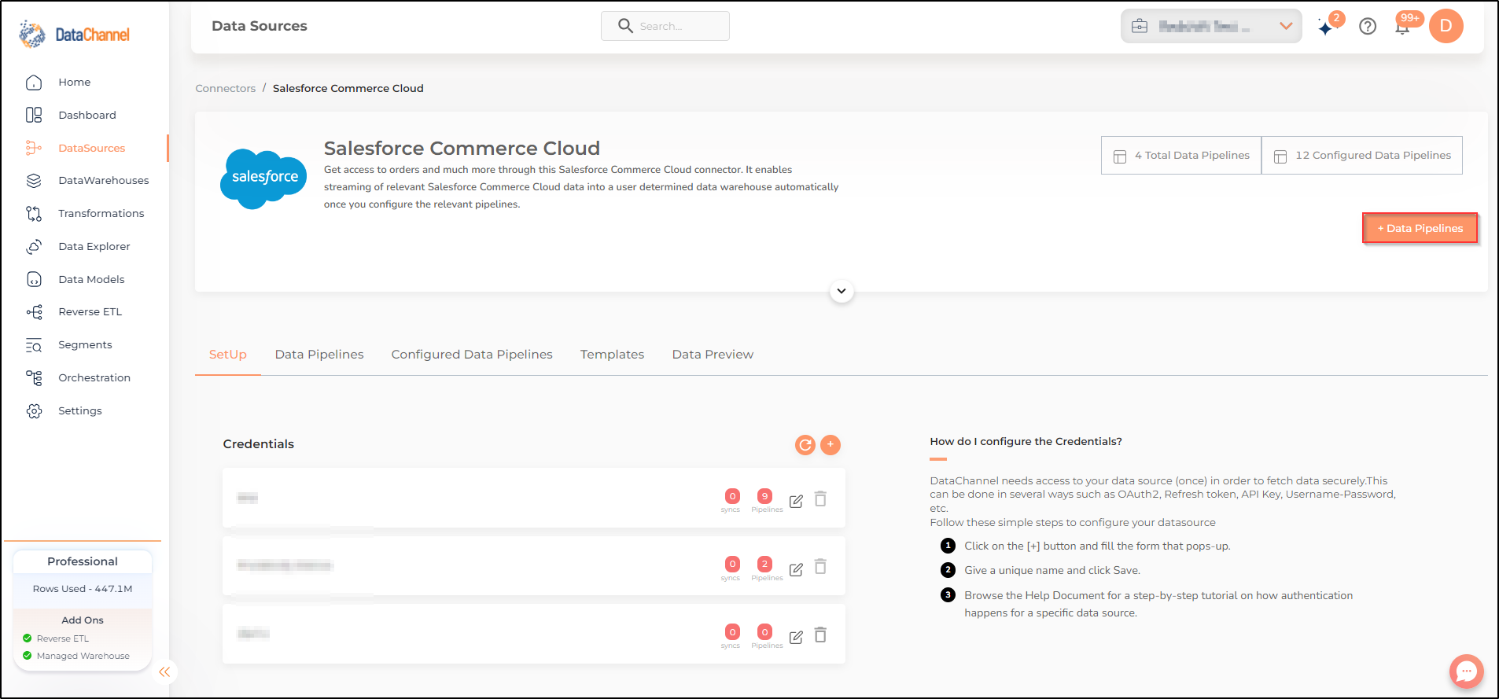Delete the first credential row
The height and width of the screenshot is (699, 1499).
(820, 499)
